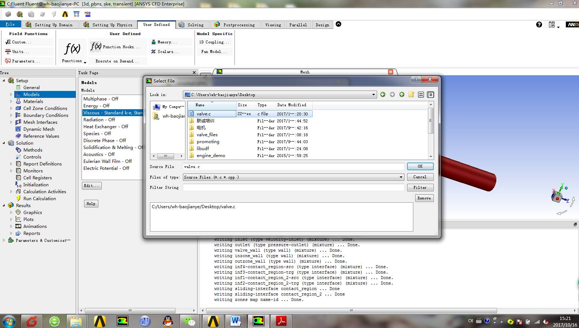
Task: Click the Filter String input field
Action: pyautogui.click(x=293, y=188)
